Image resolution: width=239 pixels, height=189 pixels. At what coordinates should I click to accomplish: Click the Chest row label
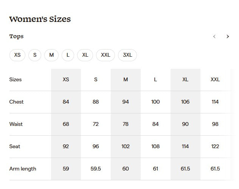click(x=16, y=102)
